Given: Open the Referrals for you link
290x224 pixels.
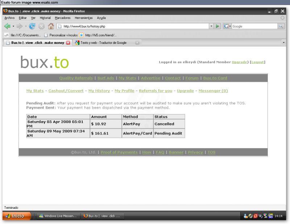Looking at the screenshot, I should 156,91.
